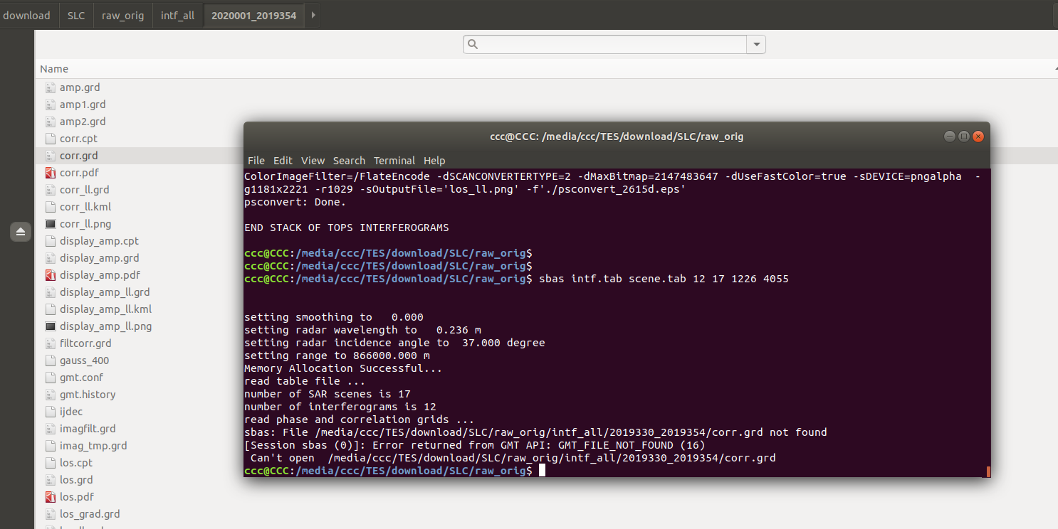Open the terminal Search menu
The image size is (1058, 529).
click(349, 161)
